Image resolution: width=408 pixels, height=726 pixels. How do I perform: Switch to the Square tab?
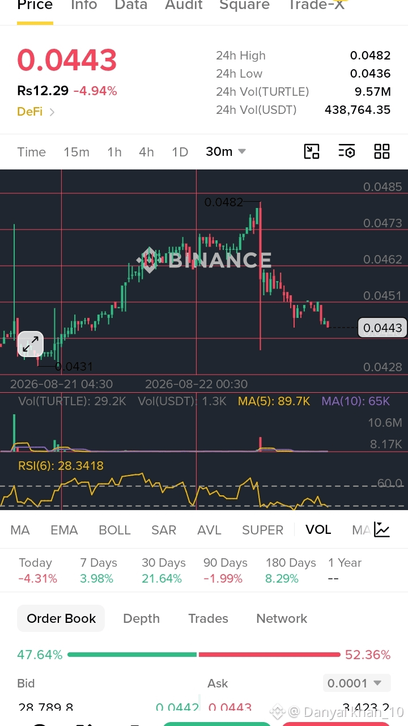(x=245, y=5)
